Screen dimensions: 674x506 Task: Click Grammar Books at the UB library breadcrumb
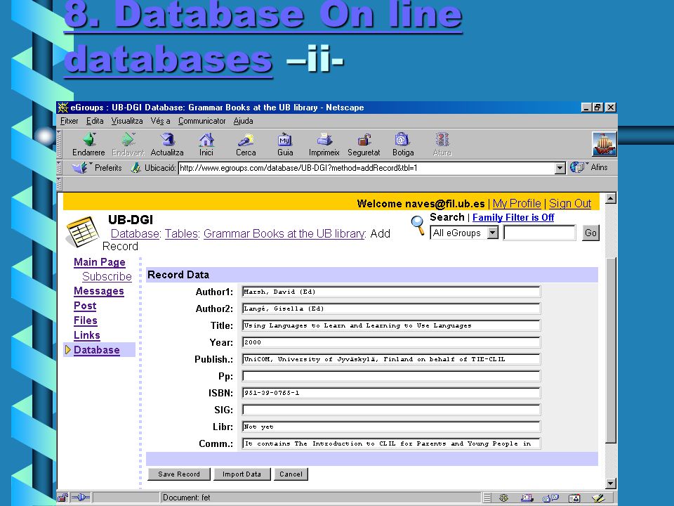click(284, 233)
